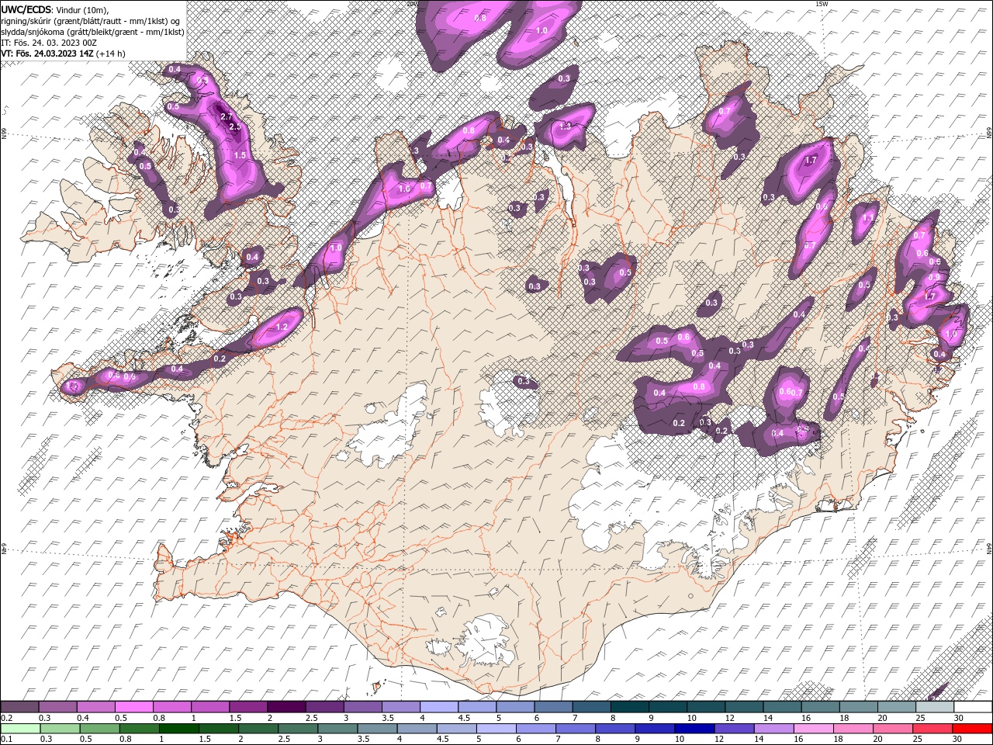This screenshot has height=745, width=993.
Task: Click the 4.5 label in top legend row
Action: pyautogui.click(x=464, y=718)
